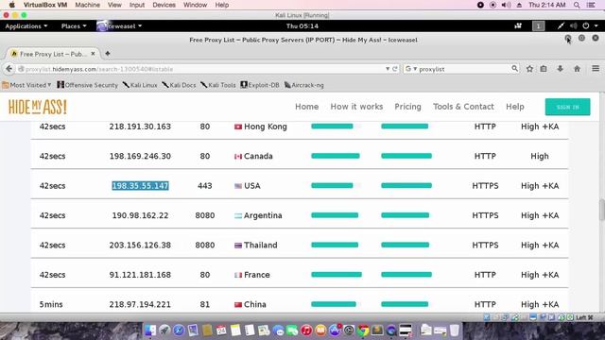Screen dimensions: 605x340
Task: Click the page vertical scrollbar thumb
Action: [602, 209]
